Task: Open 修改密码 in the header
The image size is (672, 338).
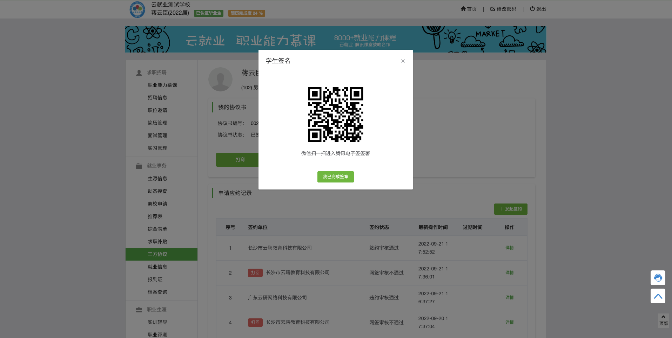Action: coord(503,9)
